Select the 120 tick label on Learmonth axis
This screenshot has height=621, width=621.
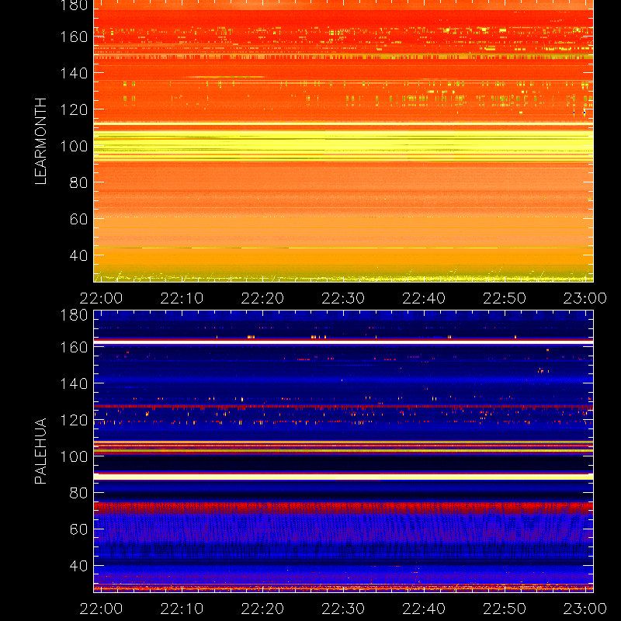tap(74, 109)
